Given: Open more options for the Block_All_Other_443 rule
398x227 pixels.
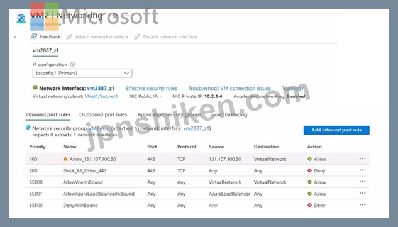Looking at the screenshot, I should [x=362, y=170].
